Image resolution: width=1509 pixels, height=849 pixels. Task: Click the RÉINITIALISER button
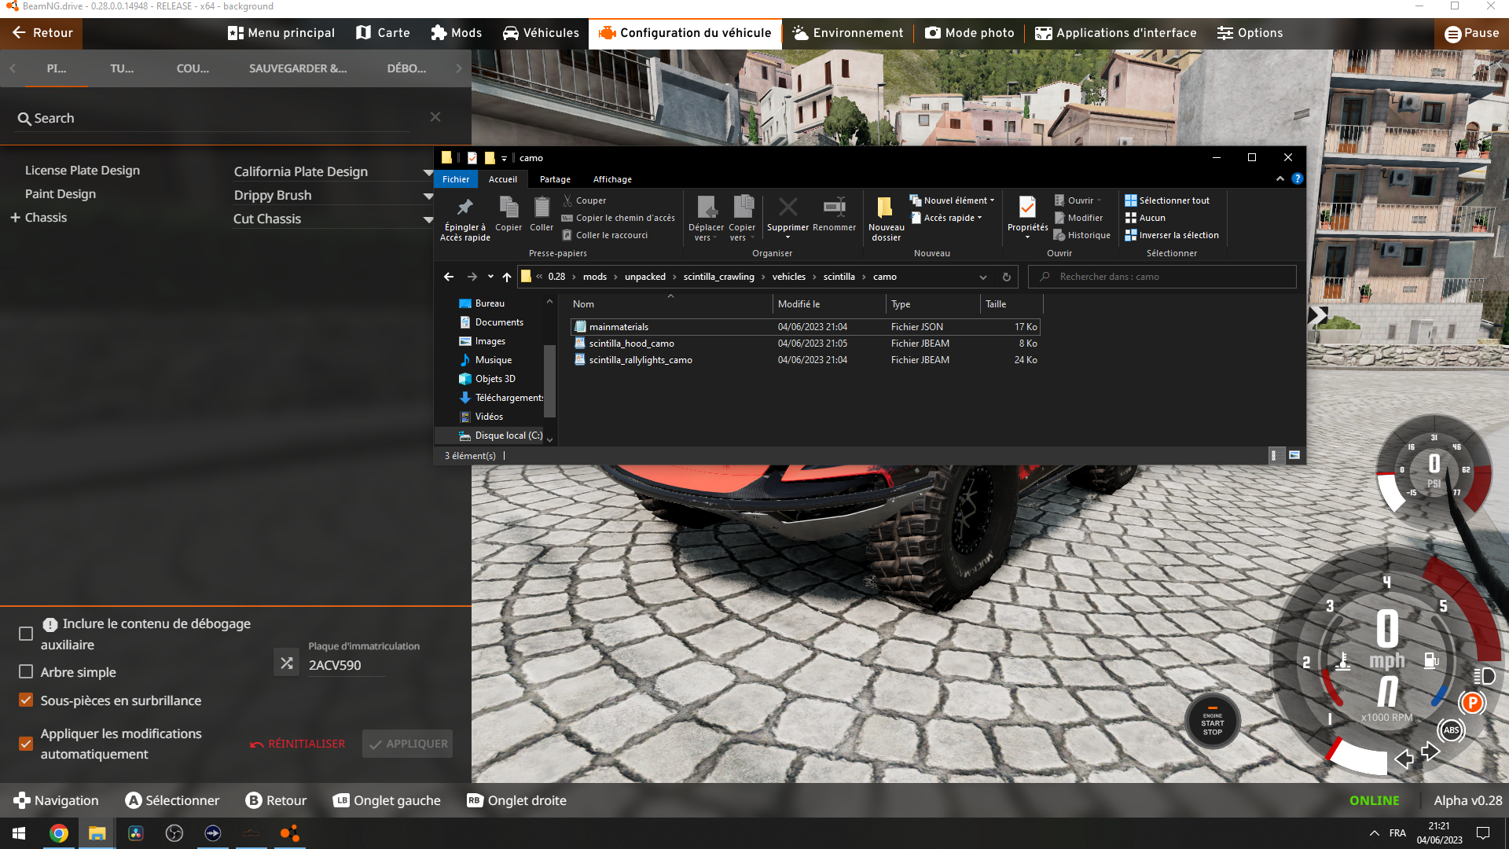coord(298,744)
